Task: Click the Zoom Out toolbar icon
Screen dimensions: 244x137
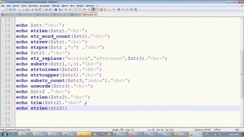Action: click(x=70, y=10)
